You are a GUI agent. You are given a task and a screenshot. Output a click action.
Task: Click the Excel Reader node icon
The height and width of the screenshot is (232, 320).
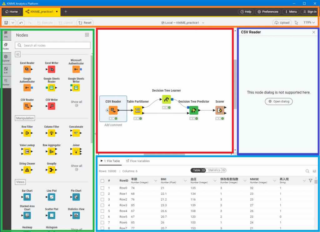(x=27, y=69)
